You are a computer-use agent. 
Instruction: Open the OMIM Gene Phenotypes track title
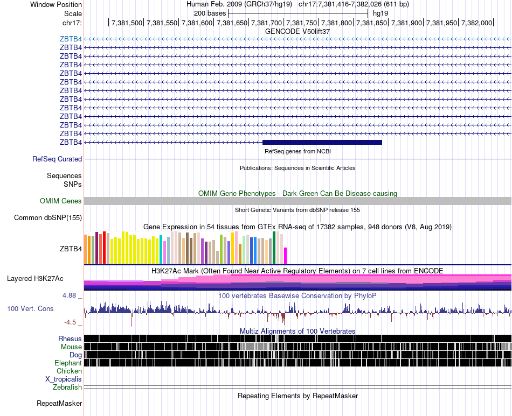(x=297, y=193)
